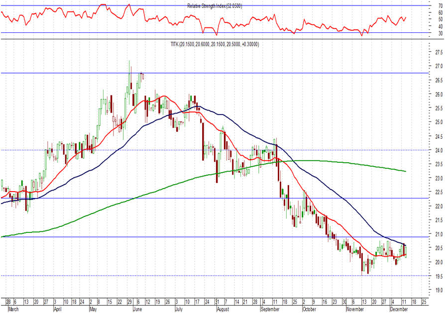
Task: Click date label 23 in October
Action: click(334, 302)
